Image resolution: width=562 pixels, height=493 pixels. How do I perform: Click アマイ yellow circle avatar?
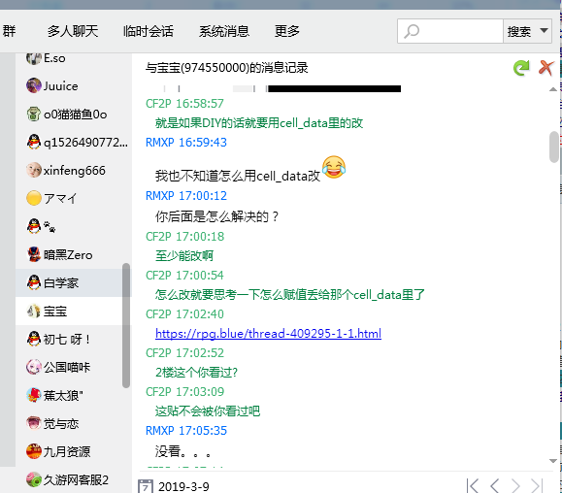[34, 198]
